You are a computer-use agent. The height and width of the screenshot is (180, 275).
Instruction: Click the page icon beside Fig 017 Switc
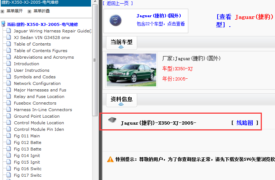9,175
